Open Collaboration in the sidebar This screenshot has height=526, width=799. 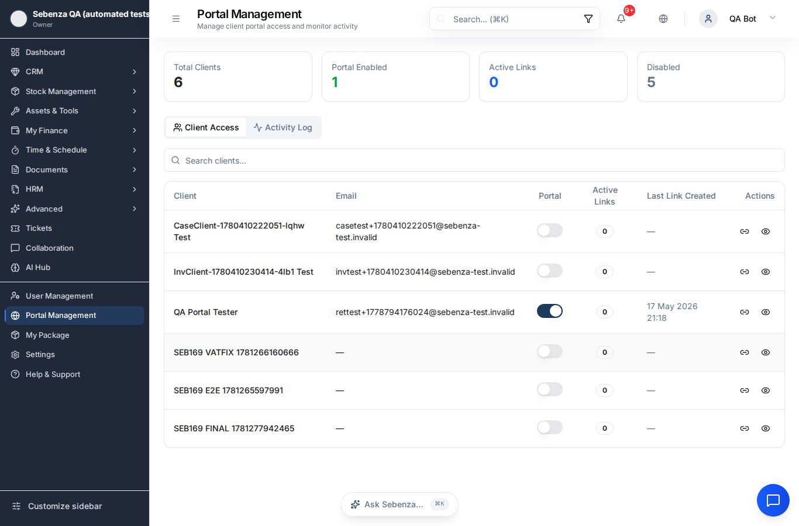click(74, 248)
